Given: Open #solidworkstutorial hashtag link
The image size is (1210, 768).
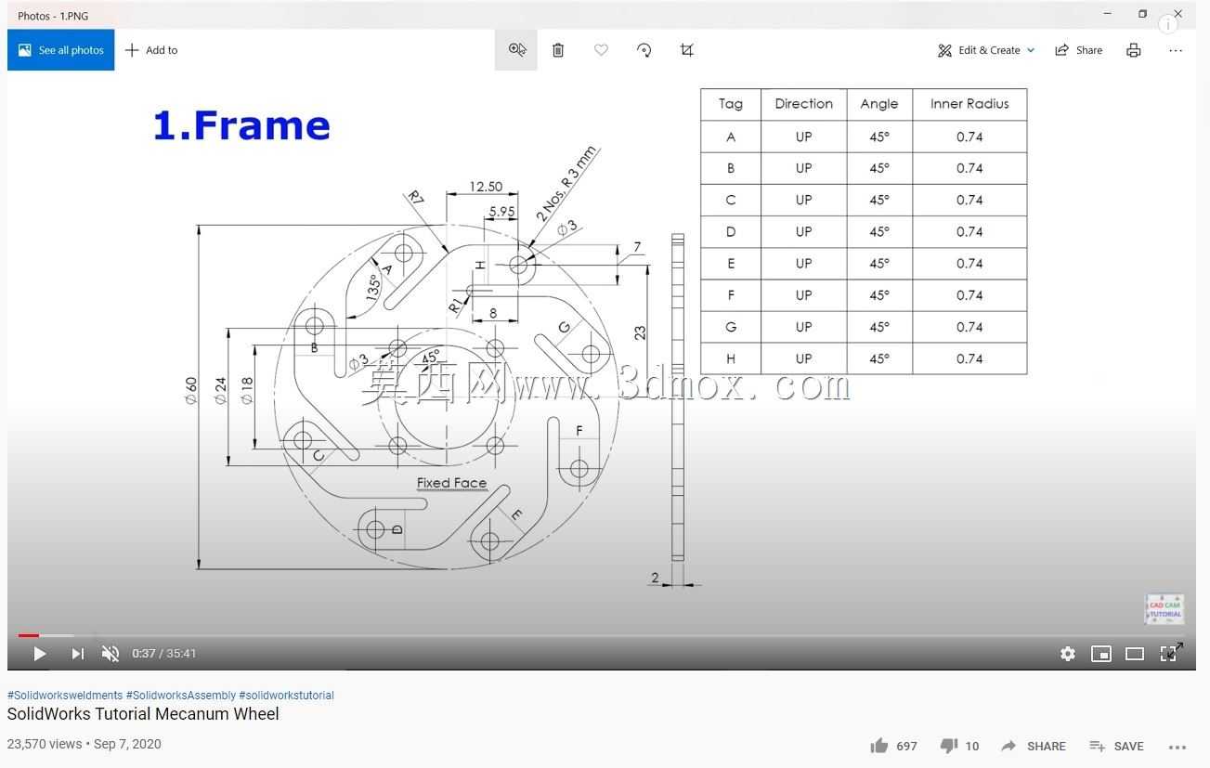Looking at the screenshot, I should (x=286, y=695).
